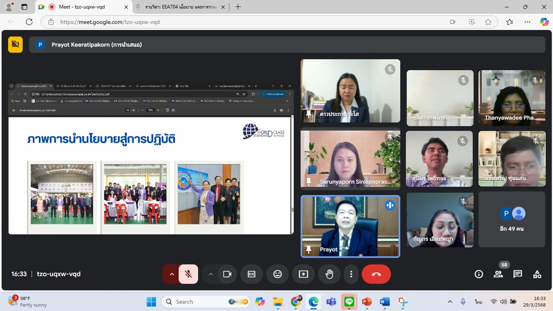View site information lock icon
Screen dimensions: 553x311
(51, 22)
